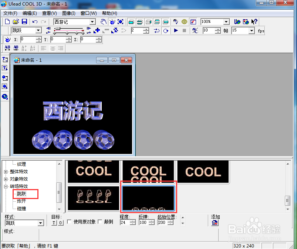Undo the last action

click(35, 21)
